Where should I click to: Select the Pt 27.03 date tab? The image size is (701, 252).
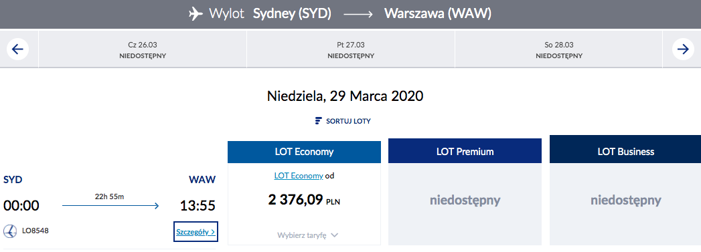tap(351, 49)
